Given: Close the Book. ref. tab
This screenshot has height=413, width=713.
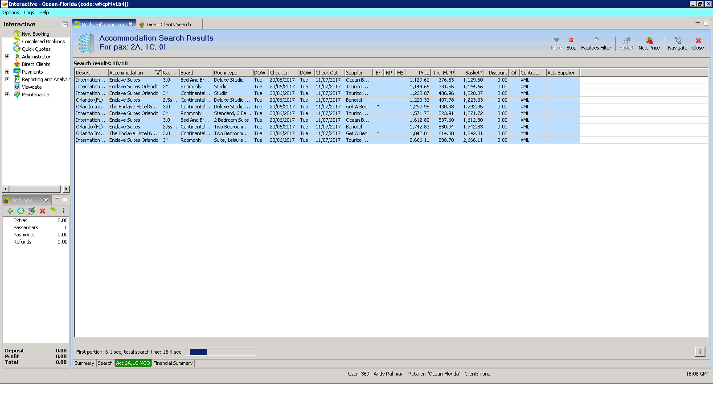Looking at the screenshot, I should (x=131, y=25).
